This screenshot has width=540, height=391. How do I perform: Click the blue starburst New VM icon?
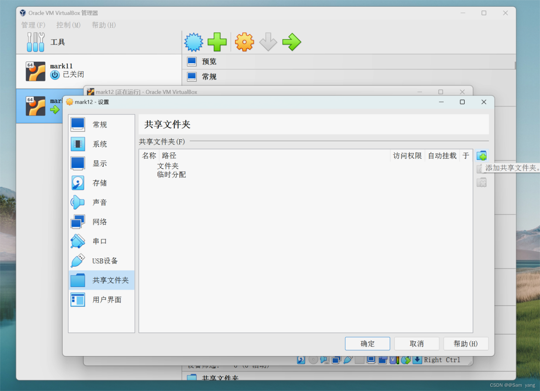click(194, 42)
